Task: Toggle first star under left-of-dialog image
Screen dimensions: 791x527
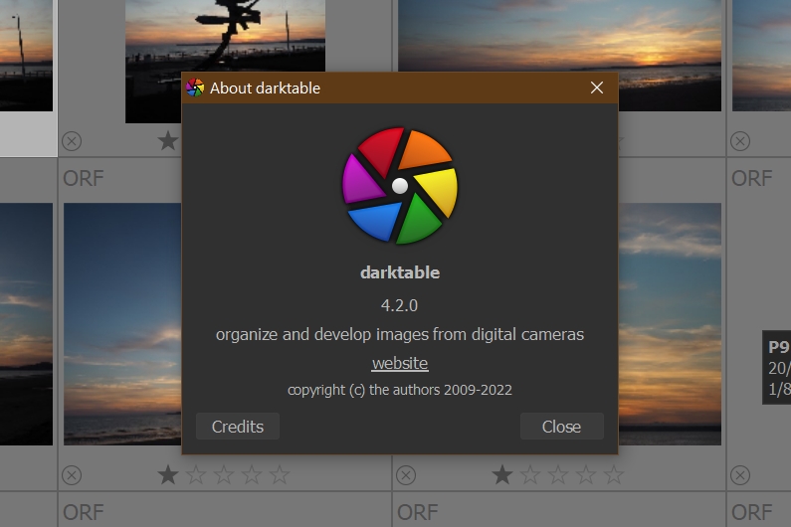Action: pyautogui.click(x=168, y=475)
